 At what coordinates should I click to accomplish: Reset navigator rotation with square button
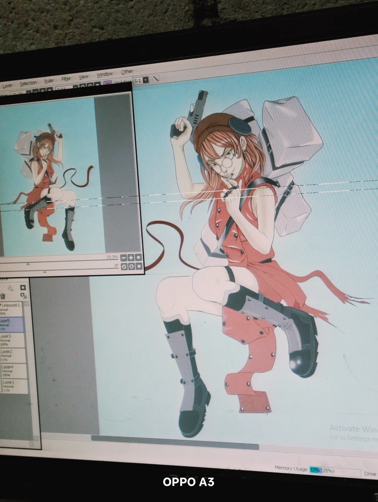click(x=139, y=266)
